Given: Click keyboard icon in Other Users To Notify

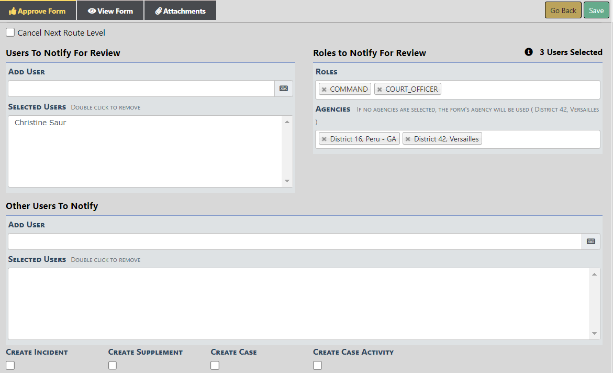Looking at the screenshot, I should (x=591, y=242).
